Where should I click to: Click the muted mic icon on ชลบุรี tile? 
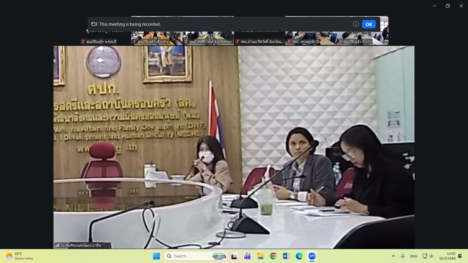(83, 42)
